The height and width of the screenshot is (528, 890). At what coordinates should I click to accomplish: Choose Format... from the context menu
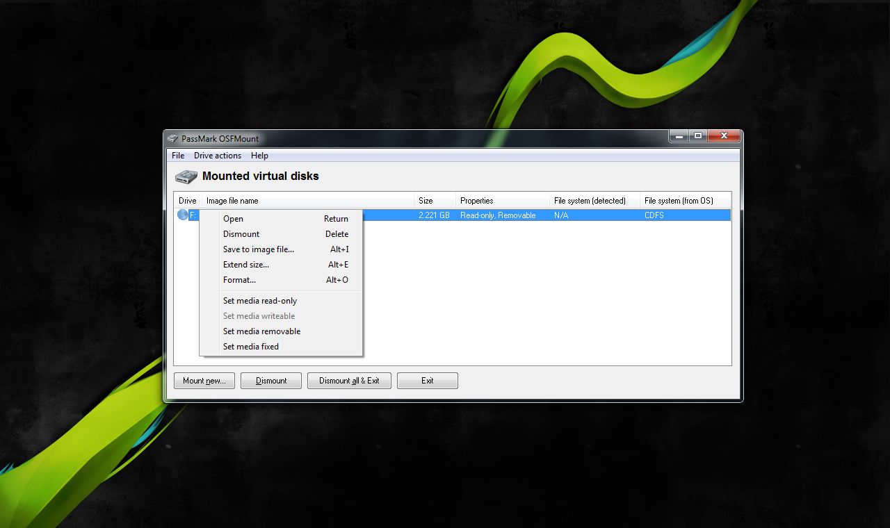click(281, 280)
